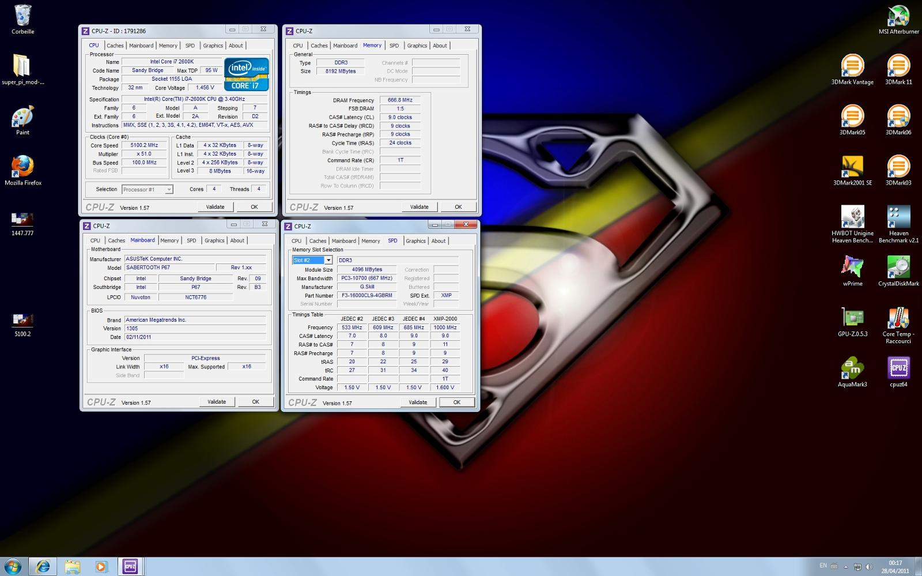
Task: Click the XMP-2000 column header
Action: (445, 318)
